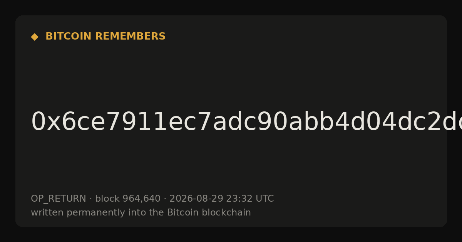
Task: Click the word BITCOIN in header
Action: click(x=69, y=36)
